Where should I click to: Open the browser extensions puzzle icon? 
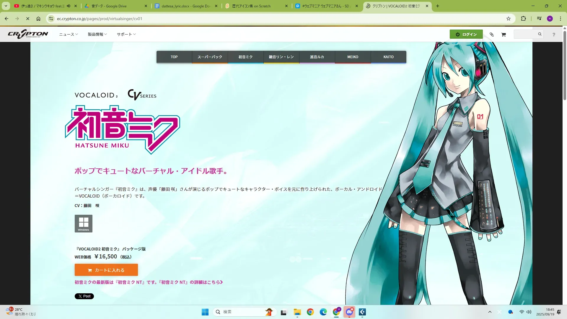click(523, 19)
